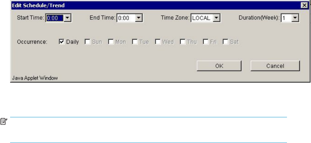Viewport: 311px width, 143px height.
Task: Toggle the Wed checkbox
Action: click(157, 42)
